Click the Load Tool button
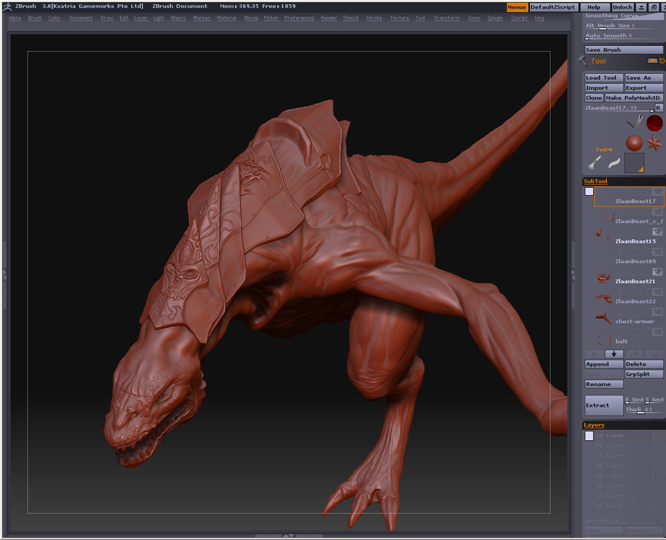 point(604,78)
